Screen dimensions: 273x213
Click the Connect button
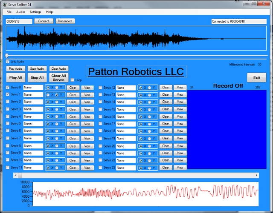[44, 21]
